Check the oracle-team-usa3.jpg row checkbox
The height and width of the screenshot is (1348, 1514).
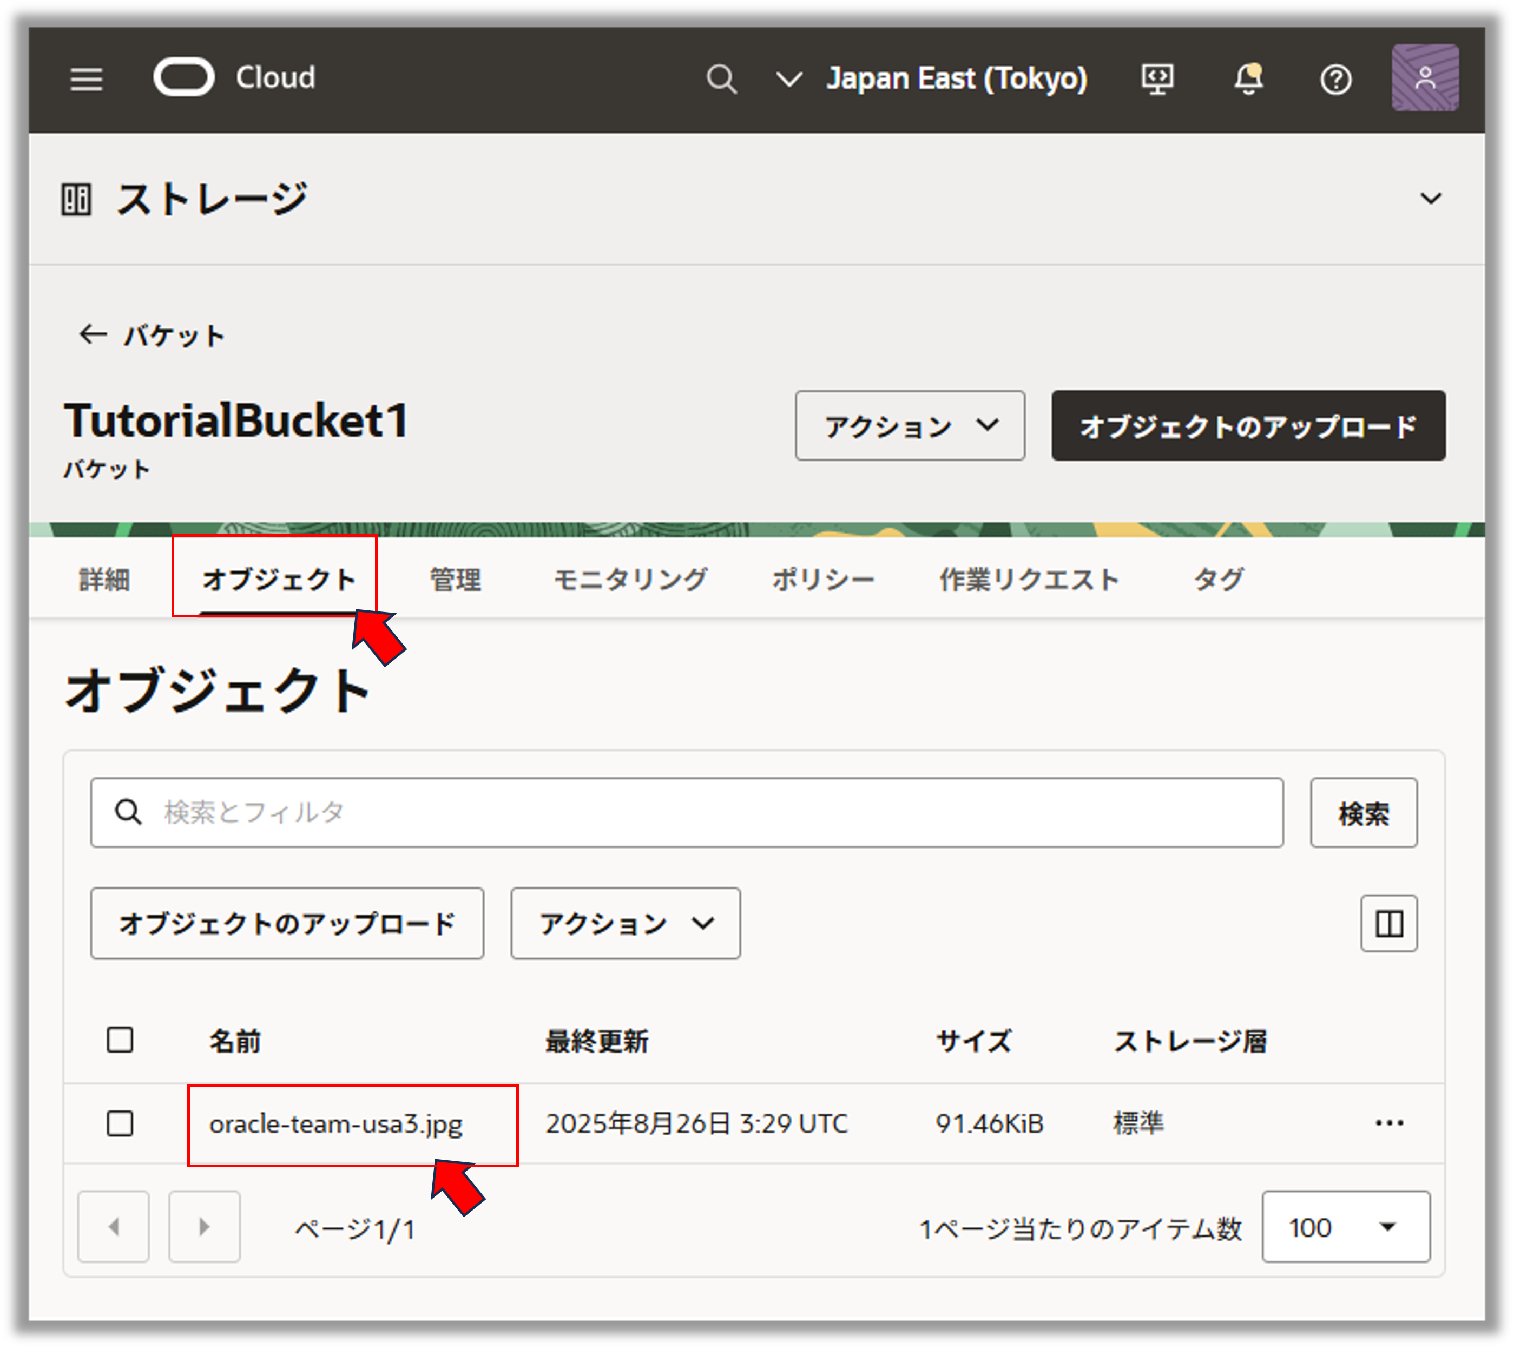pos(120,1123)
